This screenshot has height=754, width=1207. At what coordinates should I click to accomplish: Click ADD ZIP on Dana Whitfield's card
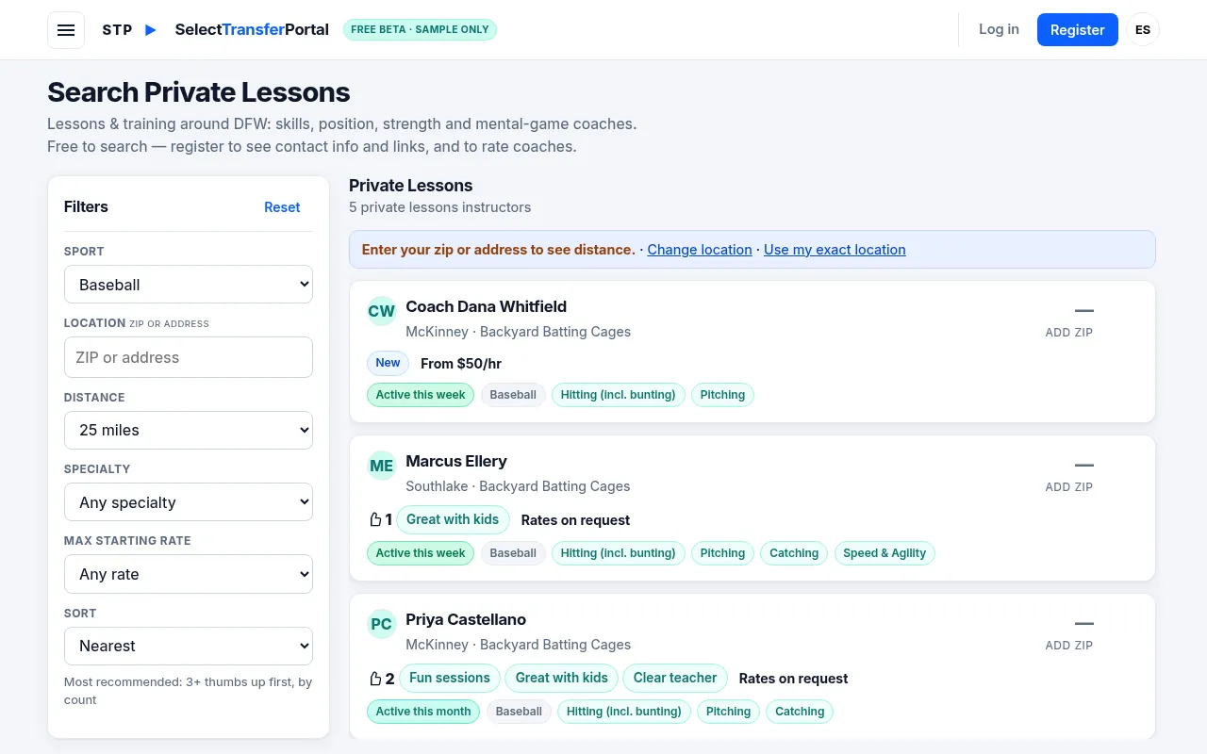[1069, 333]
